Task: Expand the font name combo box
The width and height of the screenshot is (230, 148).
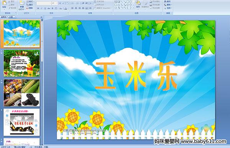Action: pos(50,3)
